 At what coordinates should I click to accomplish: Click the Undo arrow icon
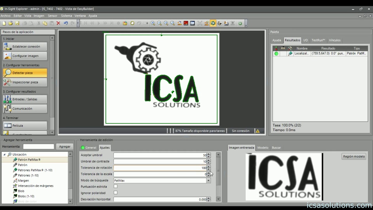tap(66, 23)
